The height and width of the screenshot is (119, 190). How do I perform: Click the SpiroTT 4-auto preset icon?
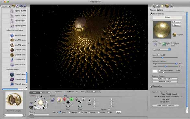click(12, 50)
